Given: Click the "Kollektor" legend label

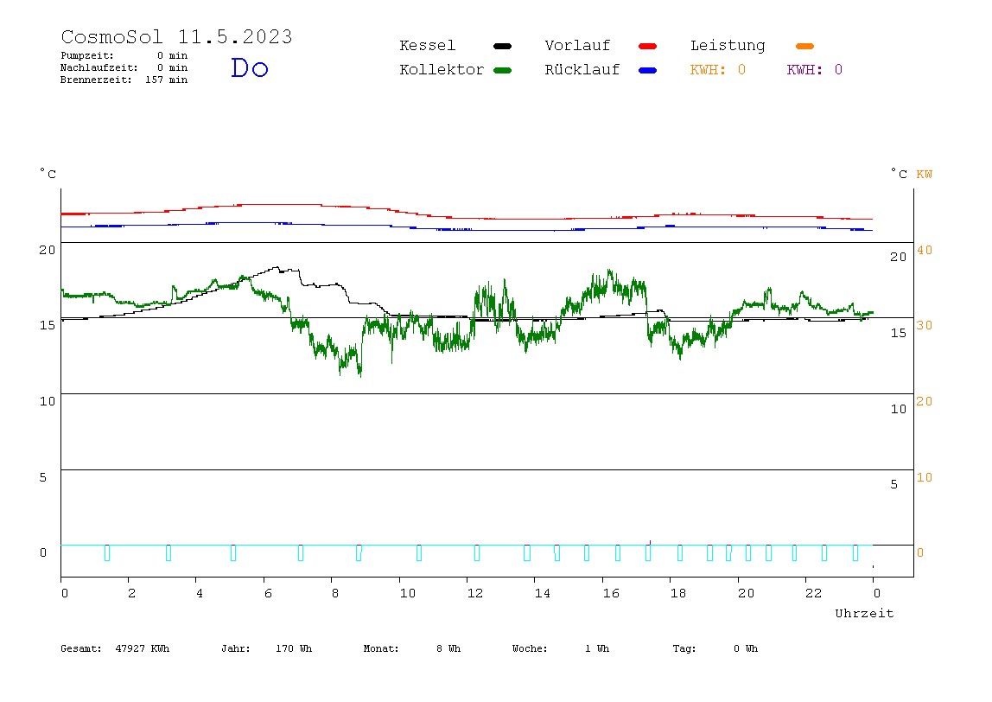Looking at the screenshot, I should (442, 70).
